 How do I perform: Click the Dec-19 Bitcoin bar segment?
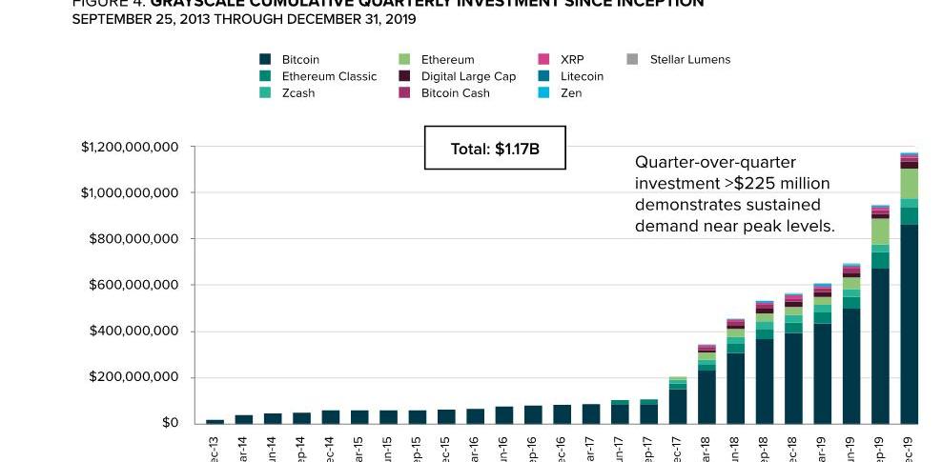[909, 325]
